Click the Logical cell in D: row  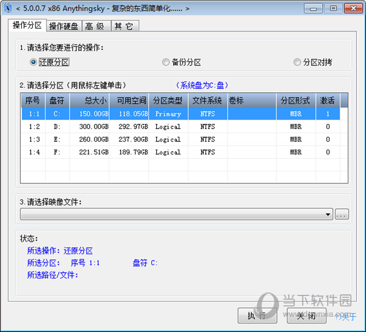point(168,126)
